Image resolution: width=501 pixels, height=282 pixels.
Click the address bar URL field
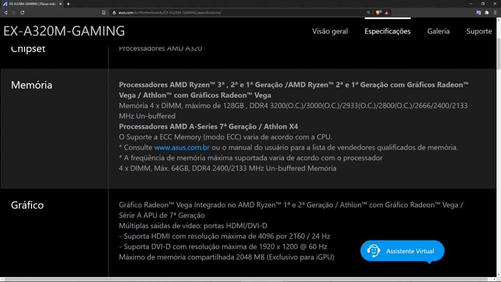pos(225,12)
